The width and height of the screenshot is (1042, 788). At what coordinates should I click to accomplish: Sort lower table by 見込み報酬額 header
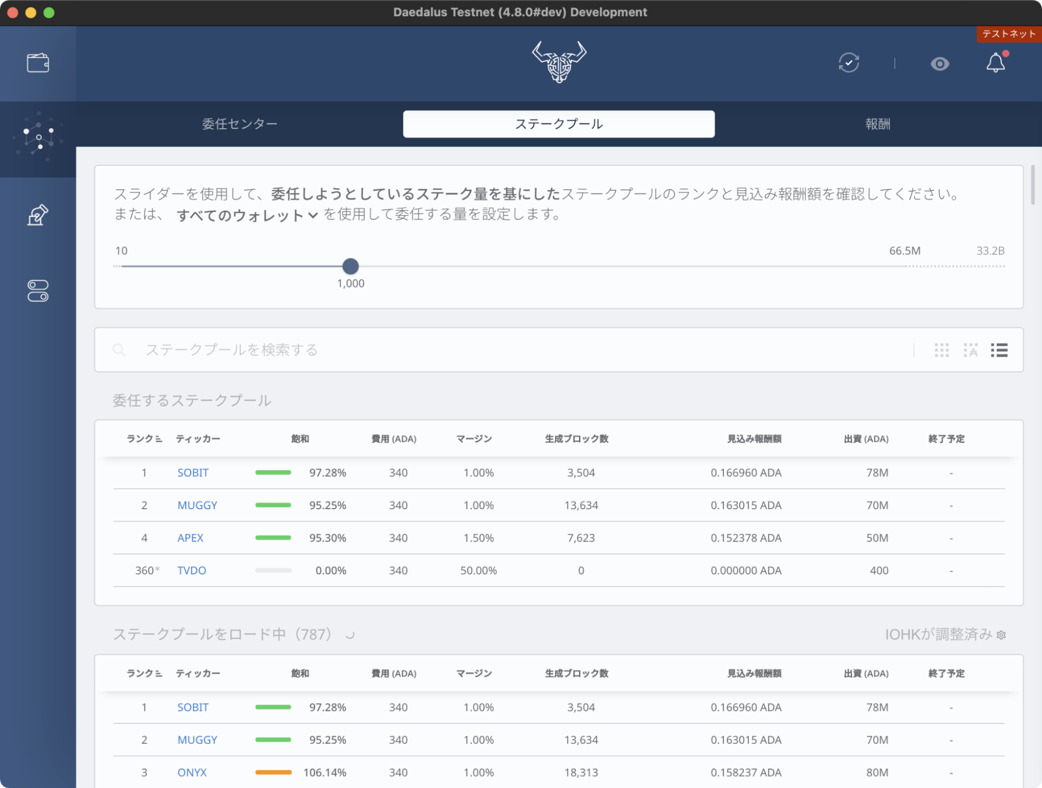pos(754,673)
